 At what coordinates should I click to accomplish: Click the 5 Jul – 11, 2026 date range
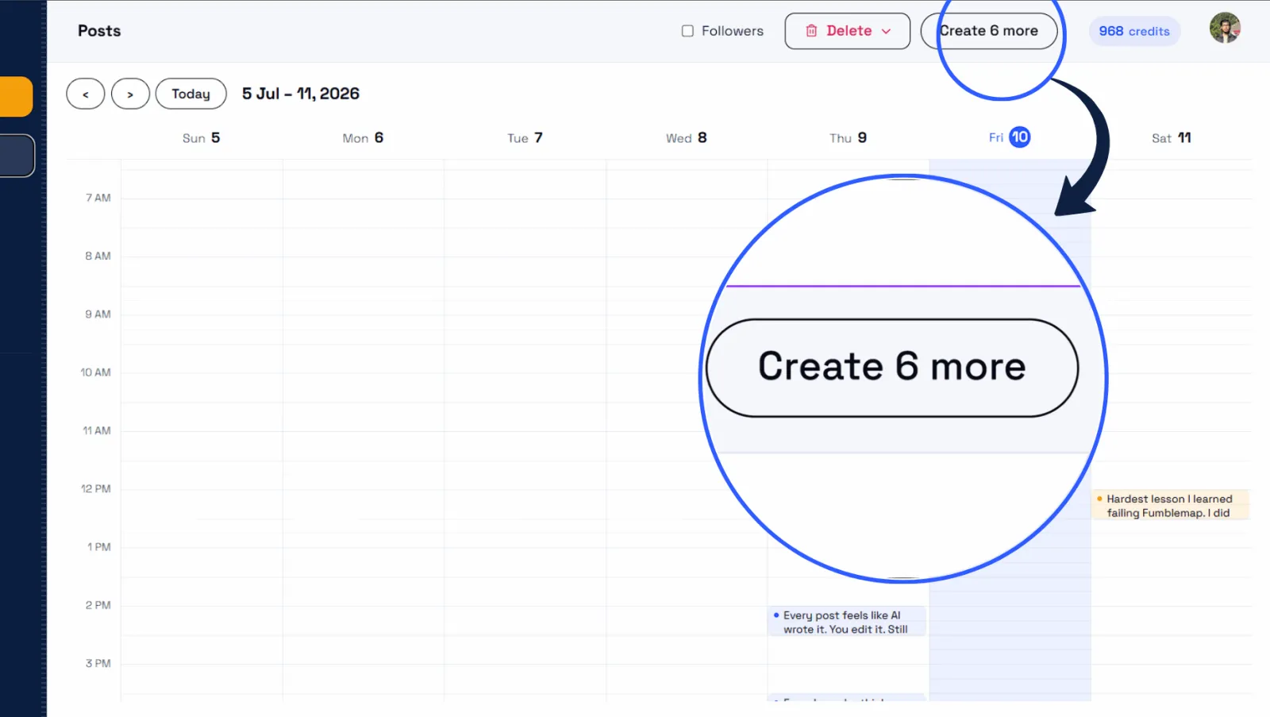click(x=301, y=94)
